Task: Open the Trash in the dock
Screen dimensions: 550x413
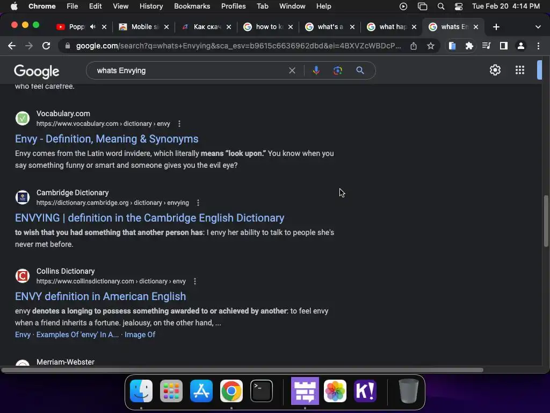Action: click(409, 391)
